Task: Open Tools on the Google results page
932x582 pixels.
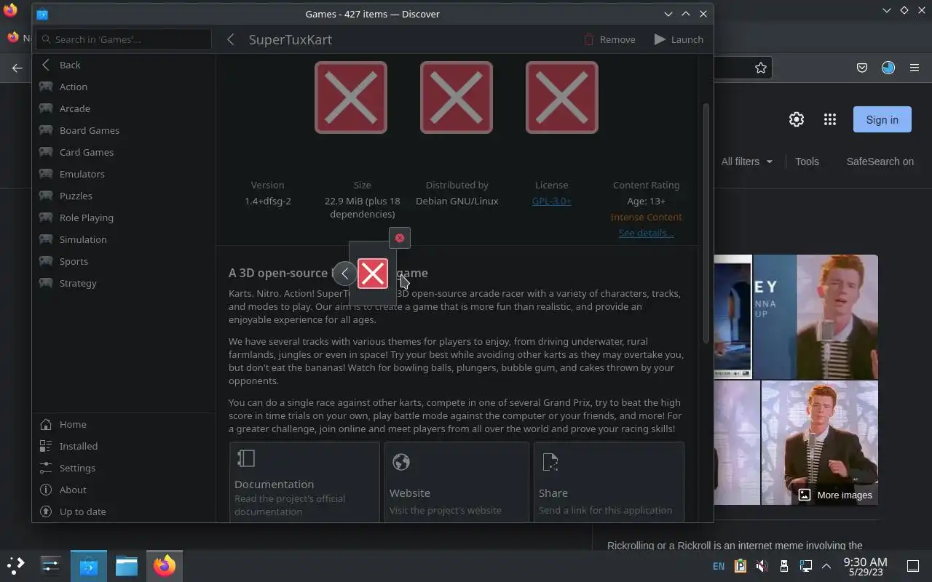Action: tap(807, 162)
